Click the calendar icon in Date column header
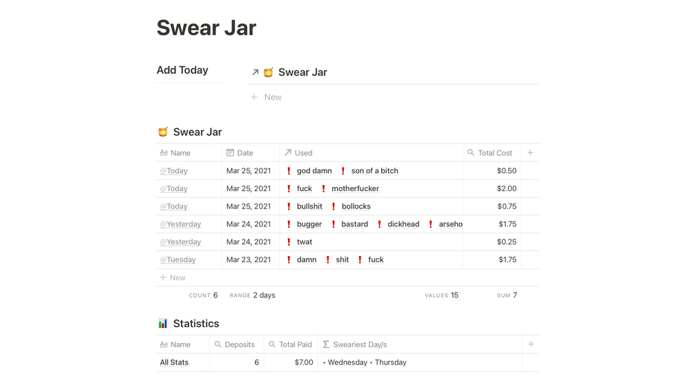694x390 pixels. point(231,153)
